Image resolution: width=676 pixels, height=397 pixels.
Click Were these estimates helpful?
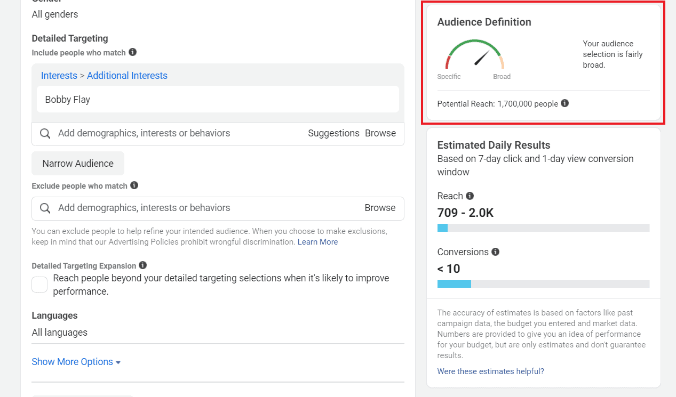490,371
